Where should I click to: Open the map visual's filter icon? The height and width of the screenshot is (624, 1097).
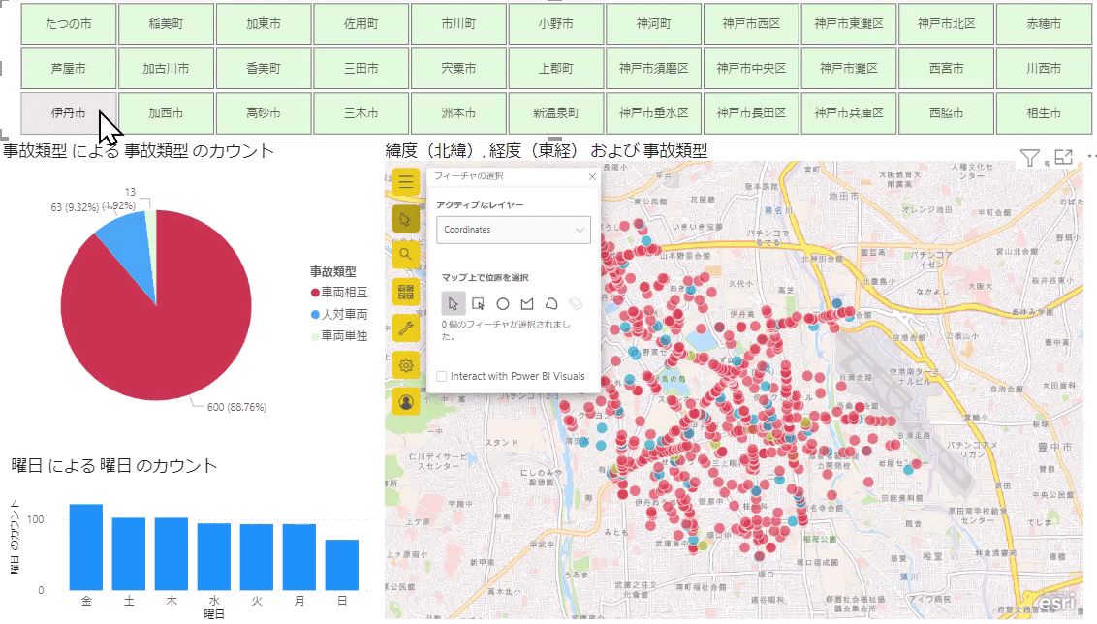[1029, 158]
